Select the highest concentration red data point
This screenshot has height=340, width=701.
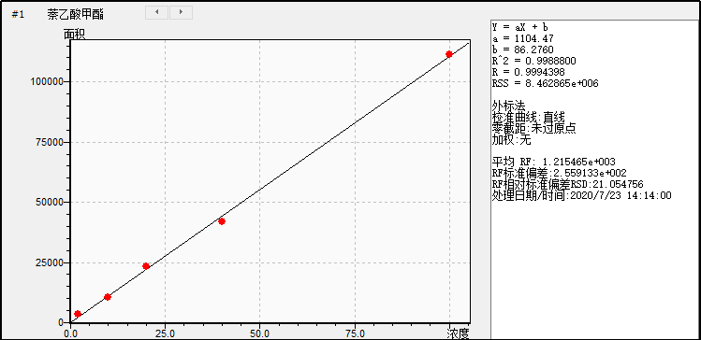click(x=449, y=54)
